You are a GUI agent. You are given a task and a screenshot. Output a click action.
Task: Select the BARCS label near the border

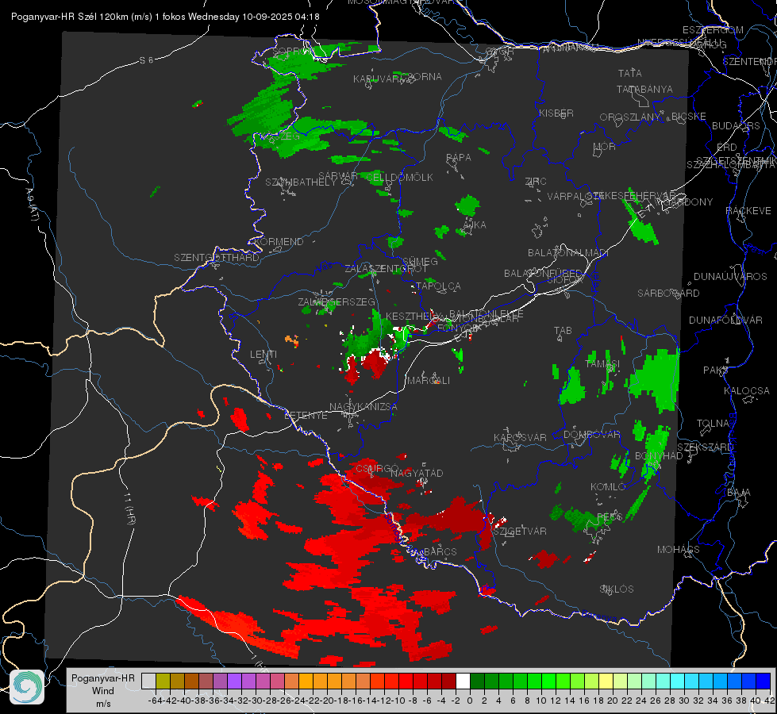point(440,551)
